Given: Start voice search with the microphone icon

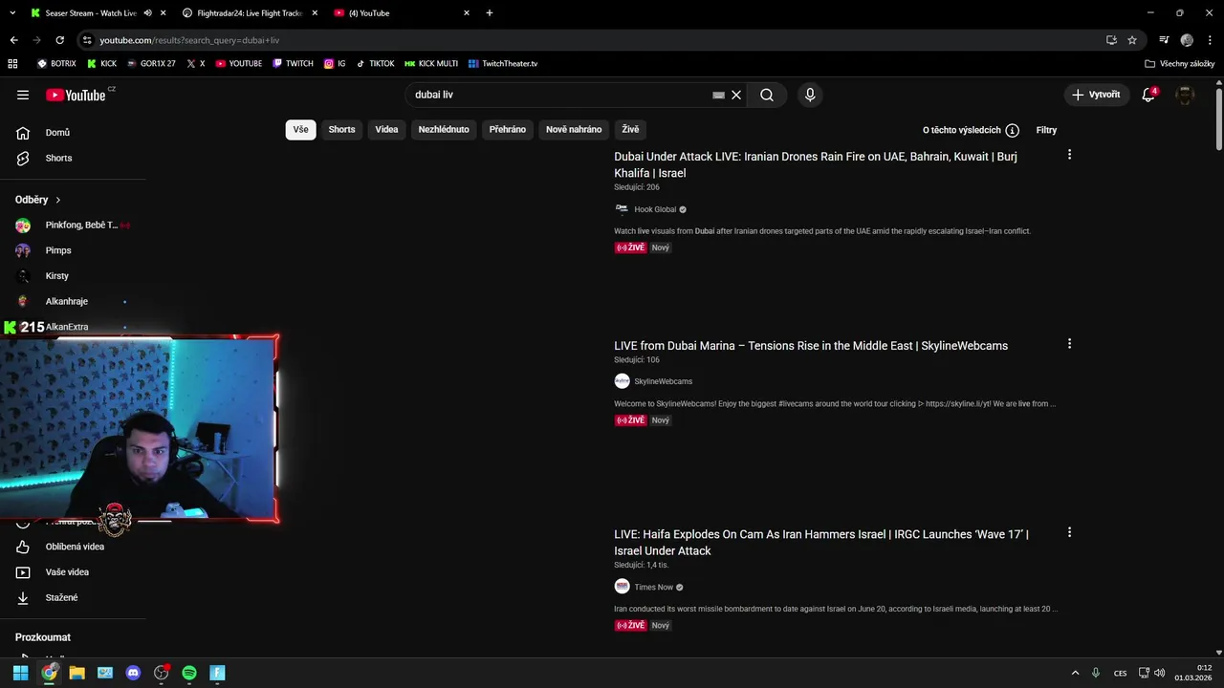Looking at the screenshot, I should point(810,95).
